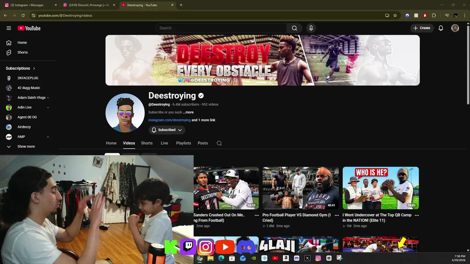Click the Create button
Image resolution: width=470 pixels, height=264 pixels.
pos(422,28)
